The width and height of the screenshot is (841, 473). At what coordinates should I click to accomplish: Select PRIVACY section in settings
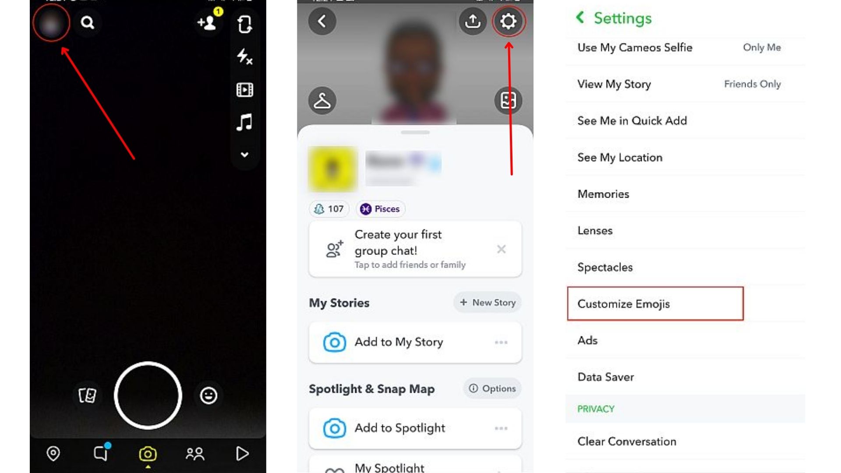pos(596,409)
